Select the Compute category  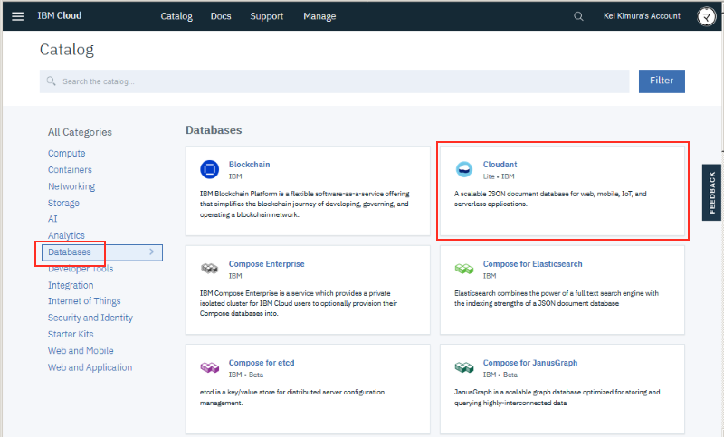pos(67,154)
